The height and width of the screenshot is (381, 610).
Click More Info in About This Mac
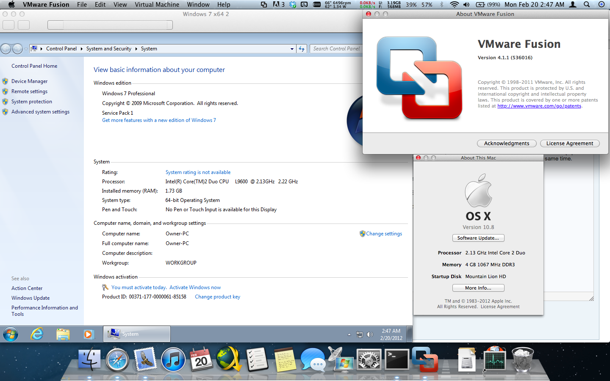478,288
